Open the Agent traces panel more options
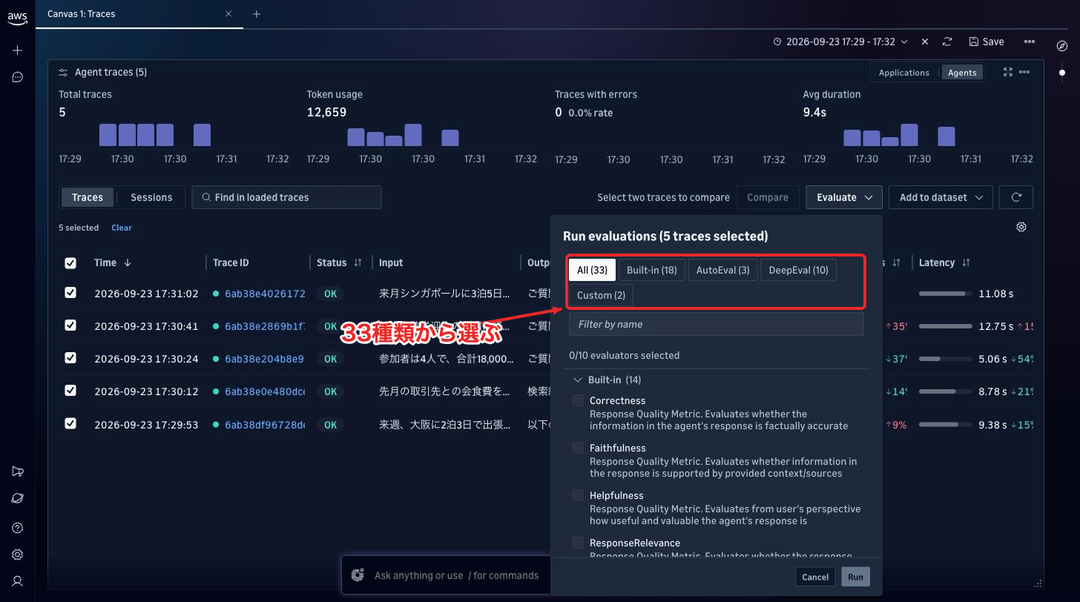1080x602 pixels. pos(1024,72)
